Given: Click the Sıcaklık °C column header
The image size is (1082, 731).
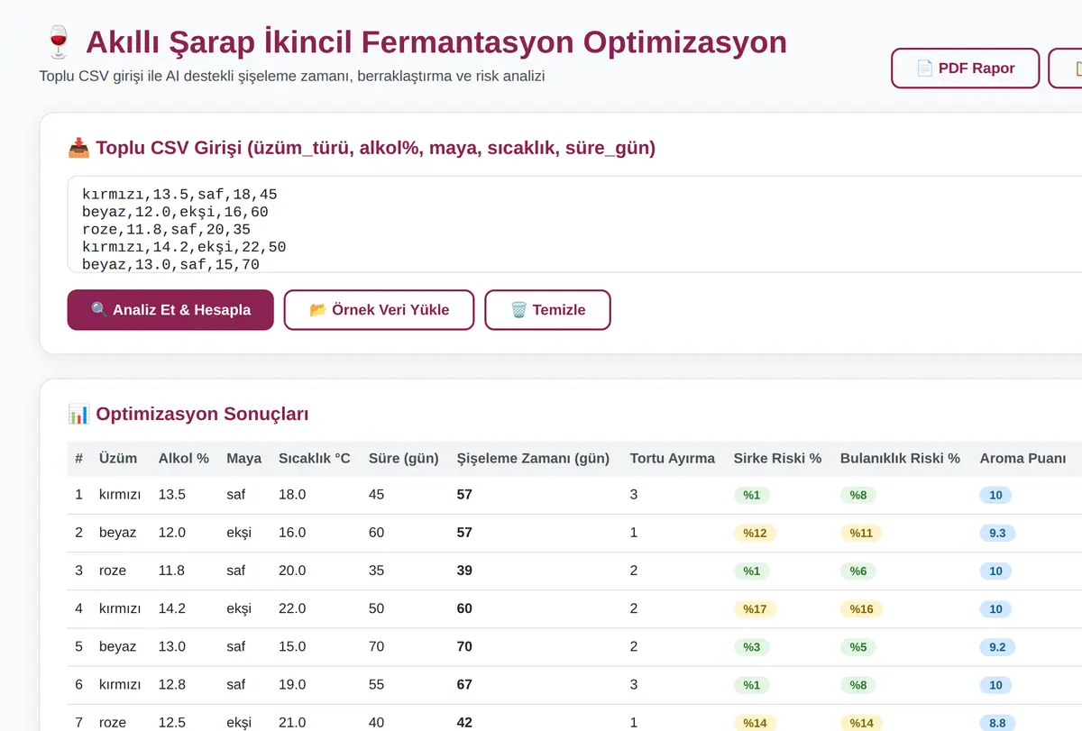Looking at the screenshot, I should click(x=315, y=458).
